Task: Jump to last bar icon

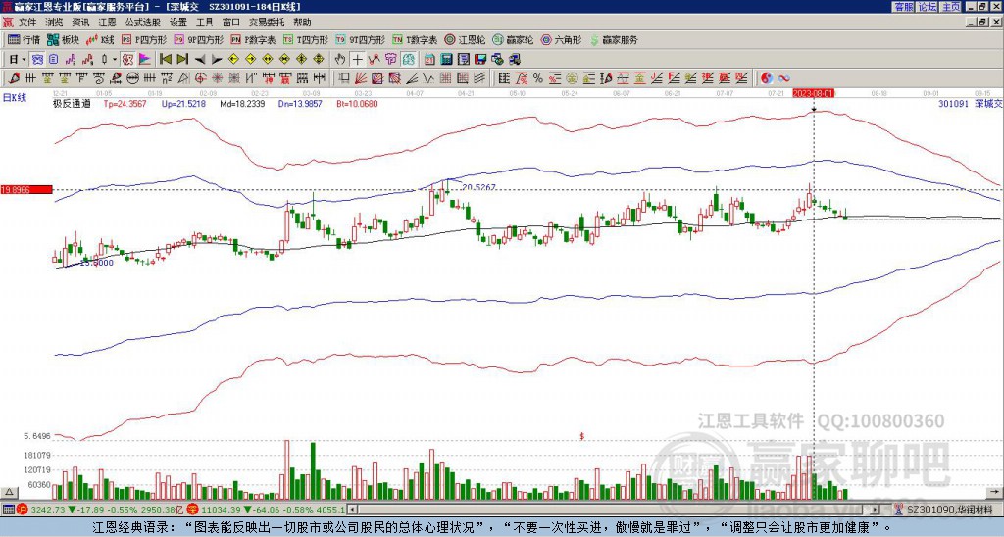Action: pyautogui.click(x=182, y=60)
